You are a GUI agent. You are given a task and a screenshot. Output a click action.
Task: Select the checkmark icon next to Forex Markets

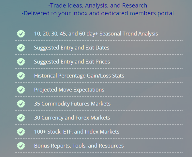(x=21, y=118)
